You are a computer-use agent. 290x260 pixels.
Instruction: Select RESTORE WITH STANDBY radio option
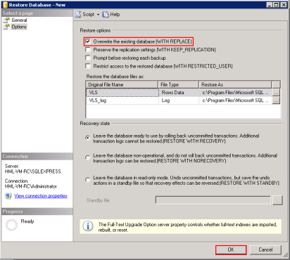pyautogui.click(x=87, y=180)
